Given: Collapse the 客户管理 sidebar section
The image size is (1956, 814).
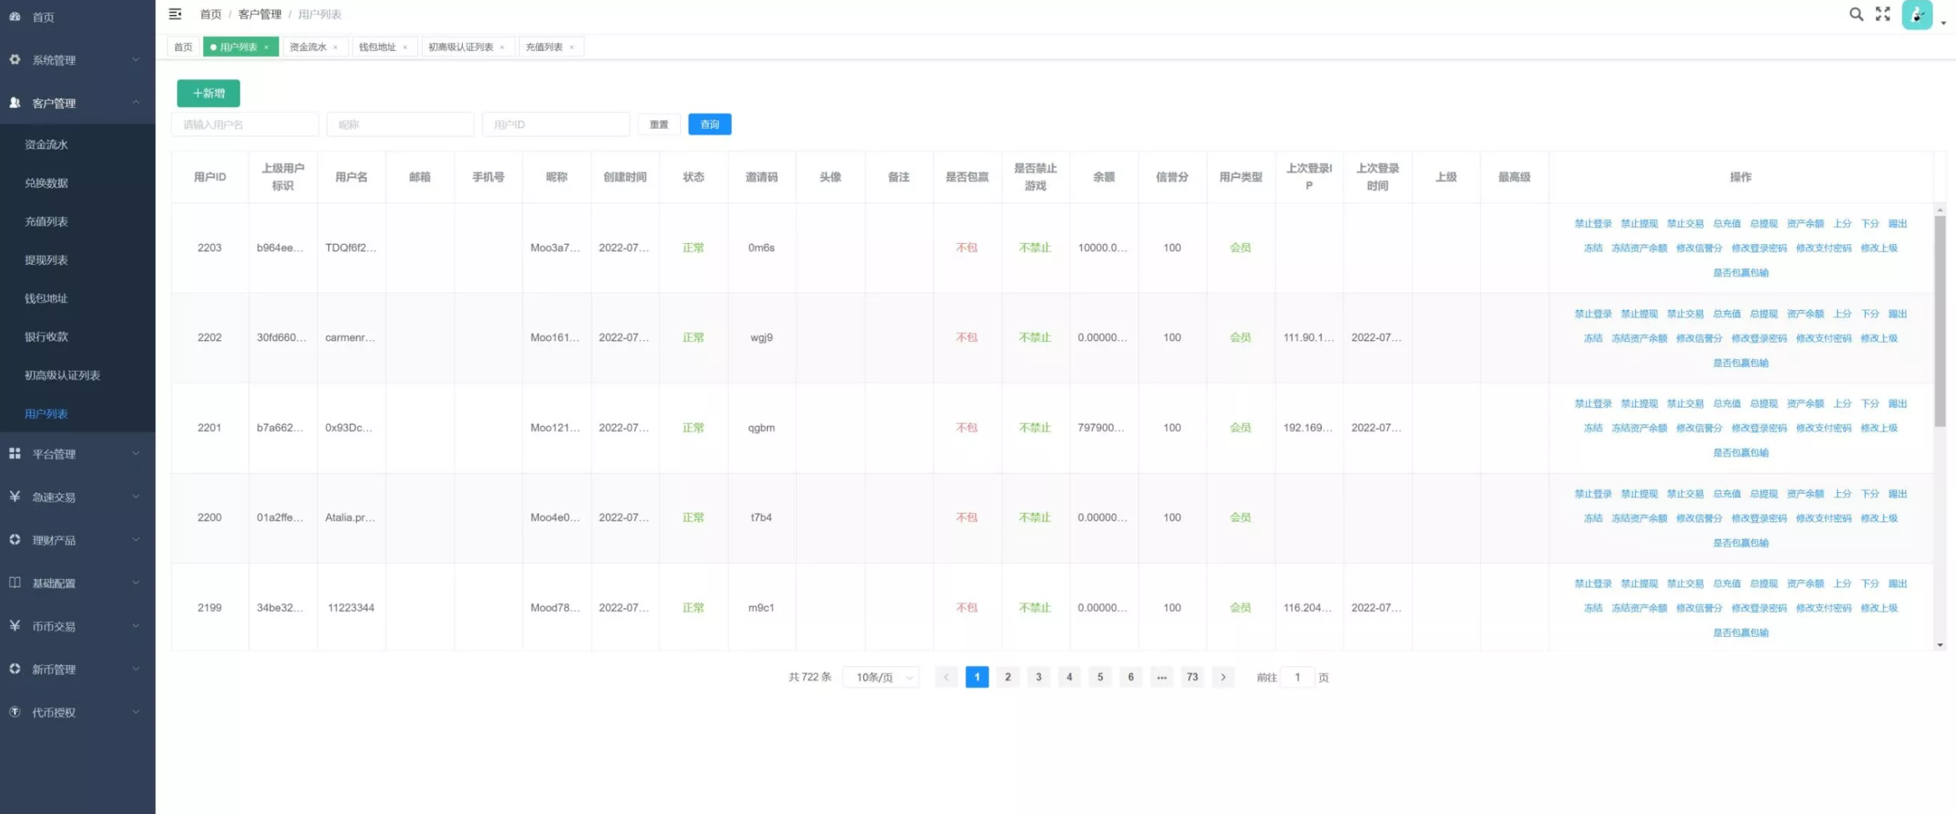Looking at the screenshot, I should (x=77, y=103).
